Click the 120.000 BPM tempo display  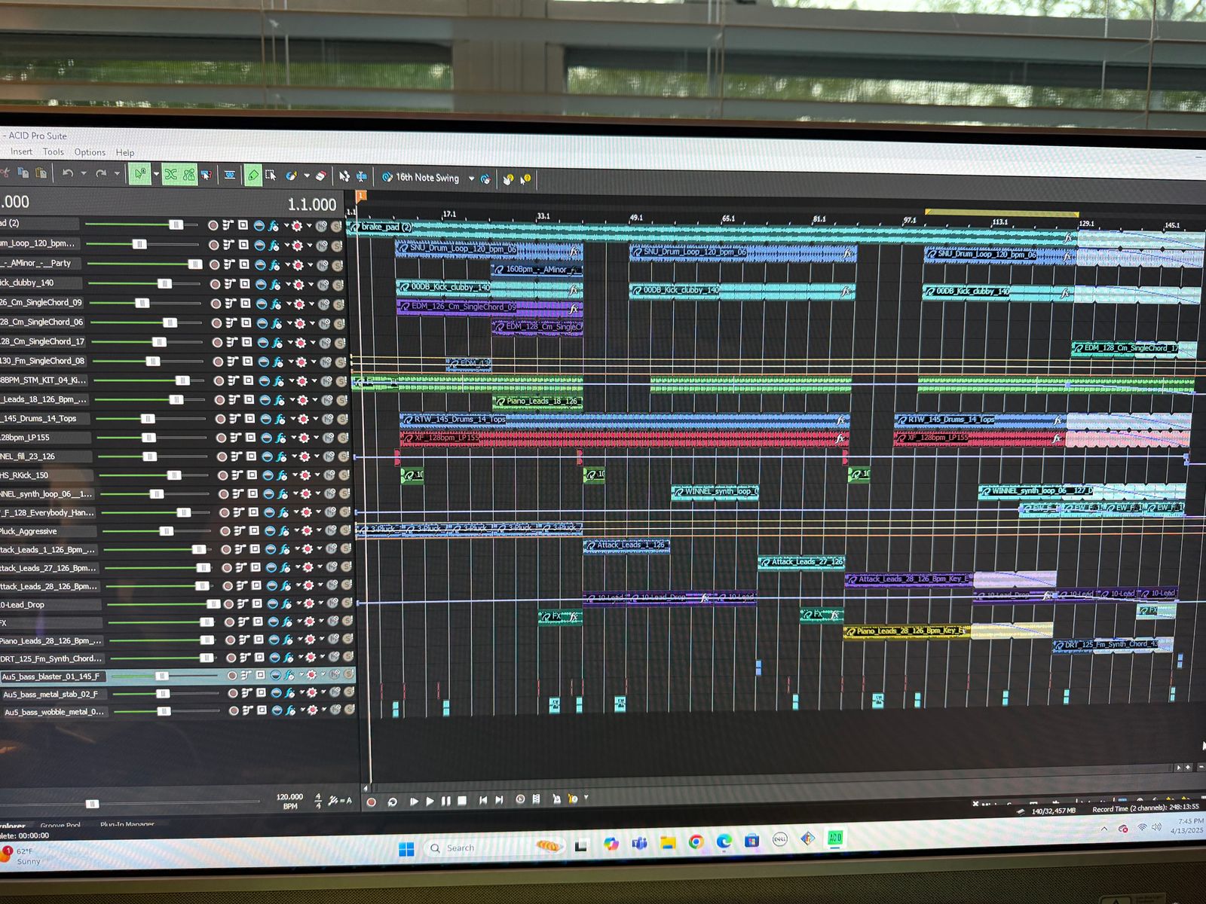click(x=289, y=797)
